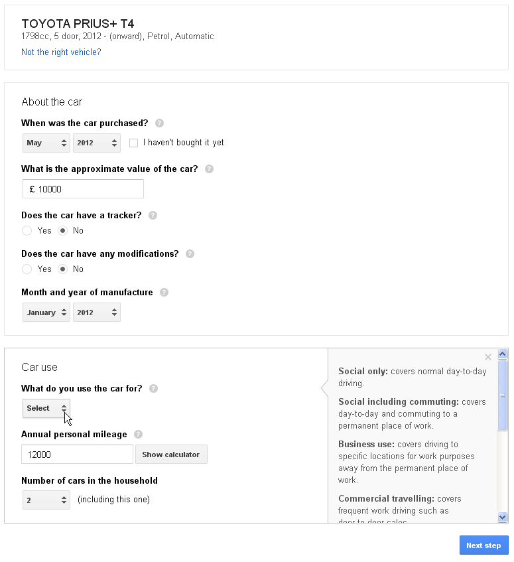The height and width of the screenshot is (562, 514).
Task: Show help about car modifications
Action: coord(190,253)
